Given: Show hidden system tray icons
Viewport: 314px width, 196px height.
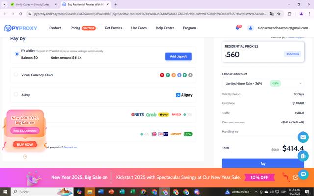Looking at the screenshot, I should point(256,192).
